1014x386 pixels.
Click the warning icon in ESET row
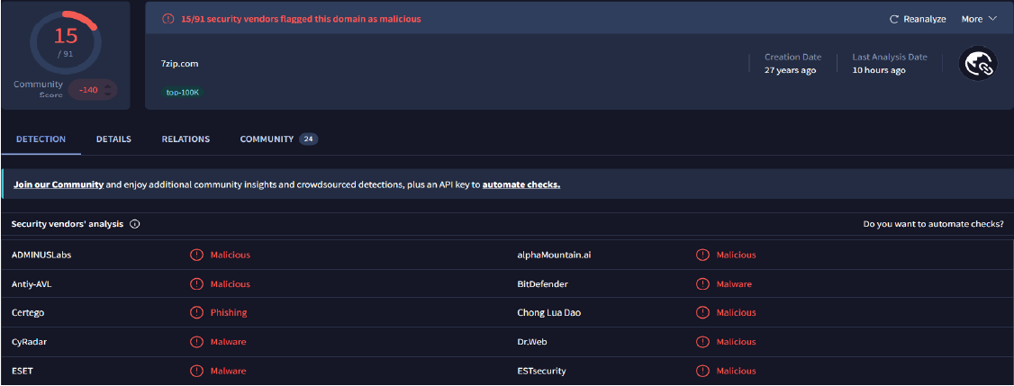(x=196, y=371)
